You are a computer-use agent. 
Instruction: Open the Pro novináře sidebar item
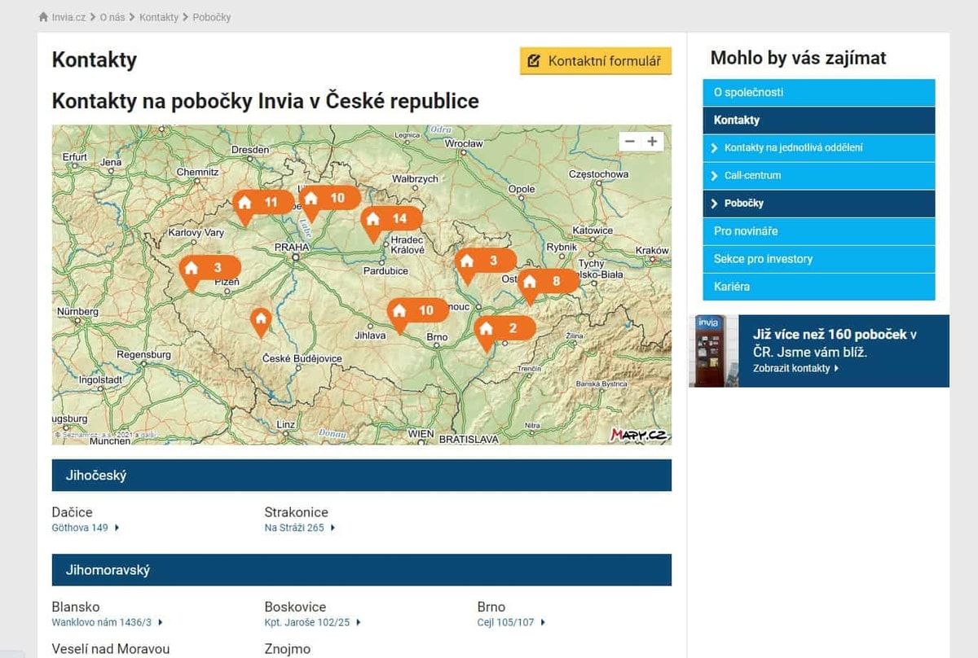click(819, 230)
